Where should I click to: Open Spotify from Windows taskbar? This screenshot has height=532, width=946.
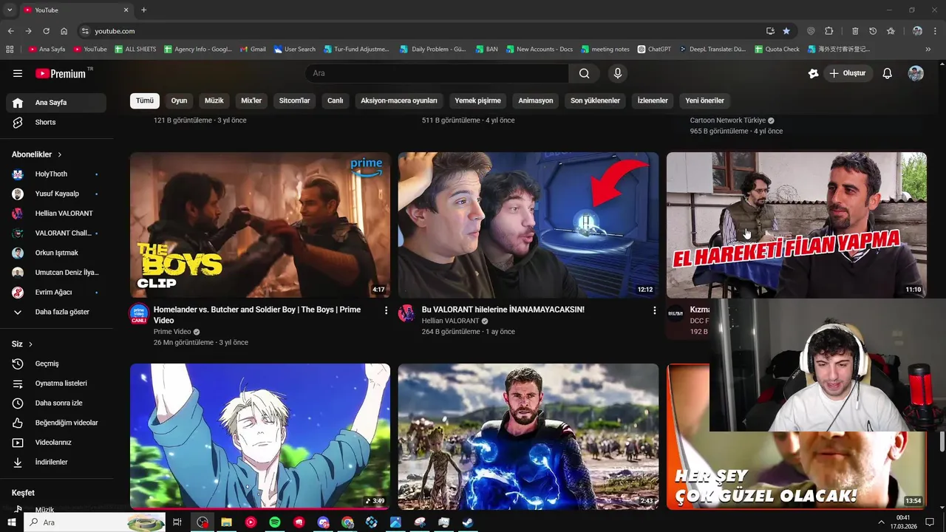(x=275, y=522)
